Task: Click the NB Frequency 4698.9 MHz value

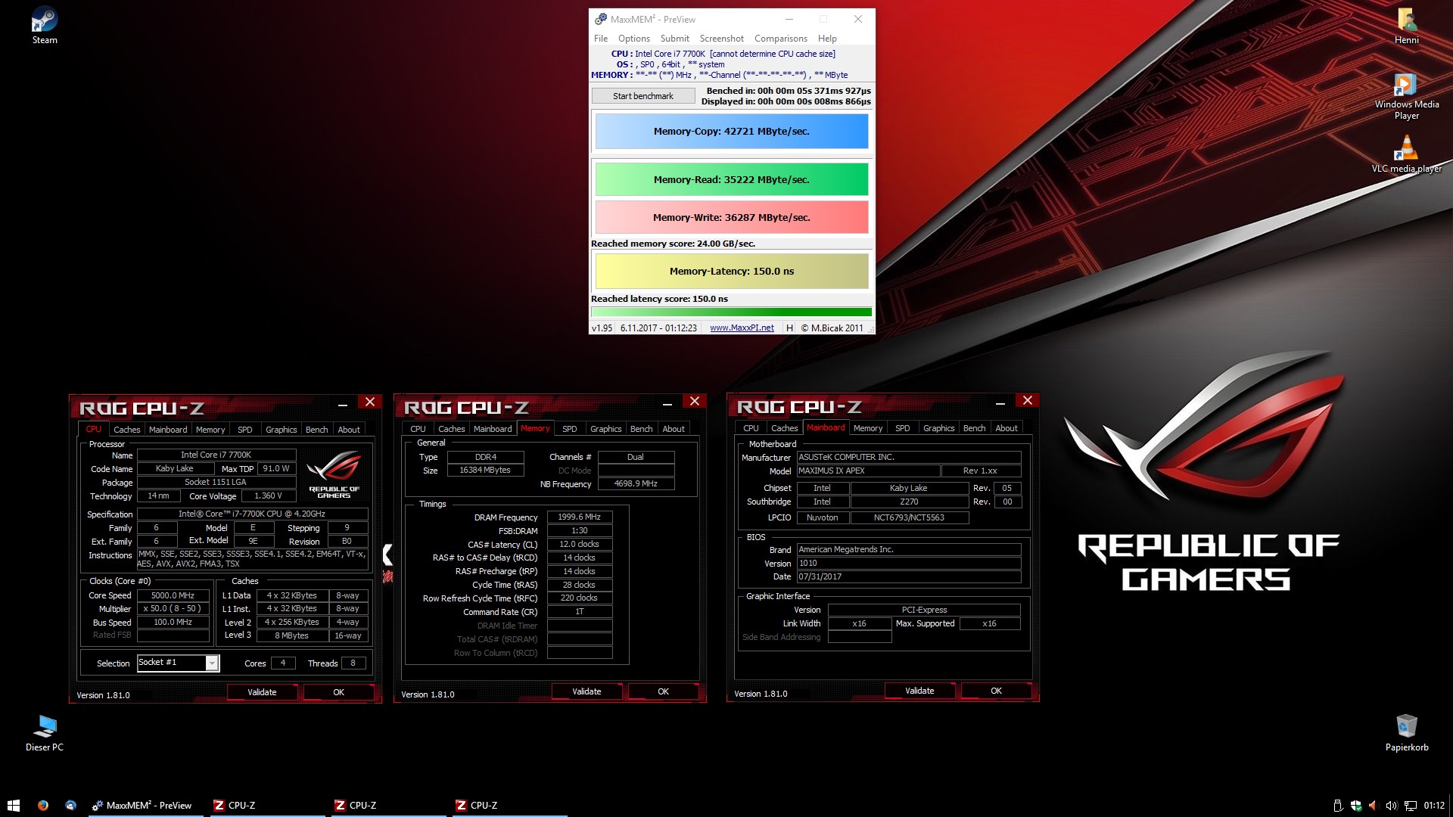Action: 636,484
